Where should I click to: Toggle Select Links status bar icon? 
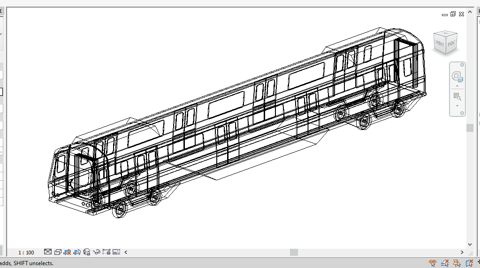click(x=433, y=263)
